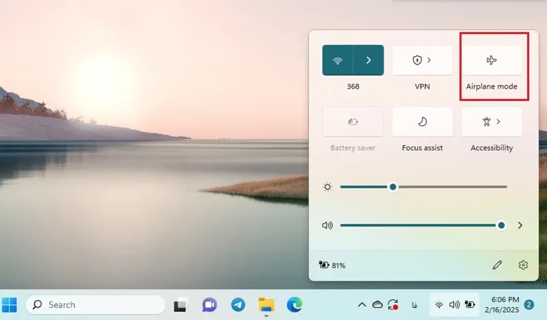Viewport: 547px width, 320px height.
Task: Open Wi-Fi network list chevron
Action: point(369,60)
